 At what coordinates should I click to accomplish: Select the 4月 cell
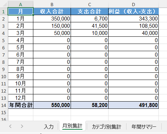point(20,40)
